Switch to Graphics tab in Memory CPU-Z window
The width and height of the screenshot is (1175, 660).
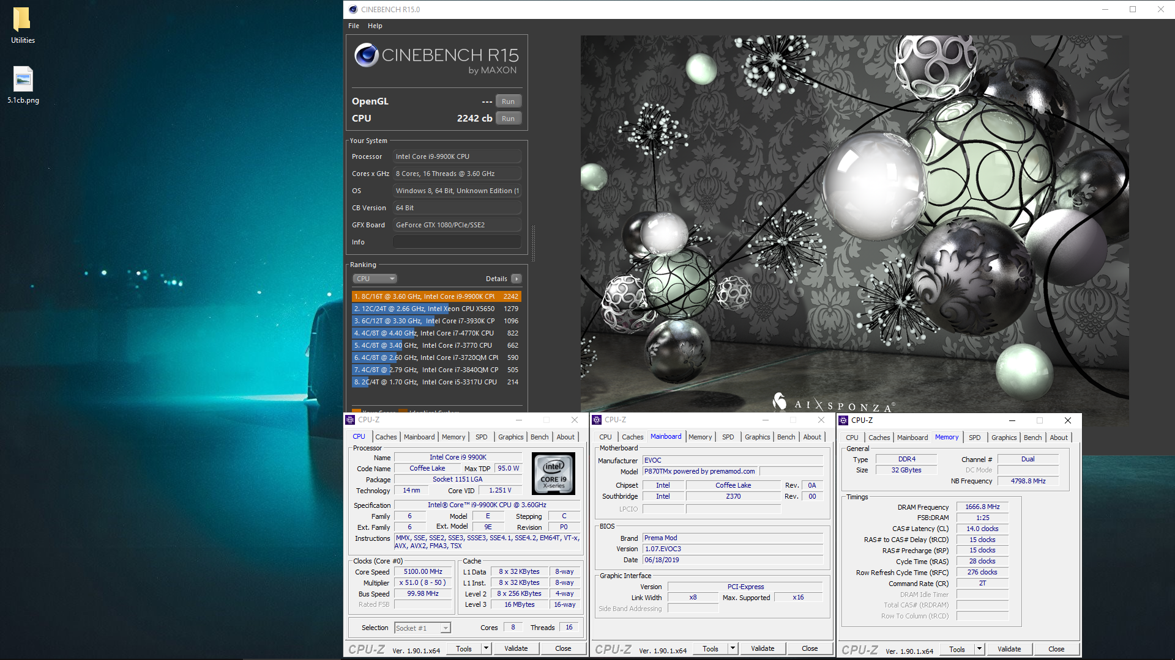coord(1004,438)
